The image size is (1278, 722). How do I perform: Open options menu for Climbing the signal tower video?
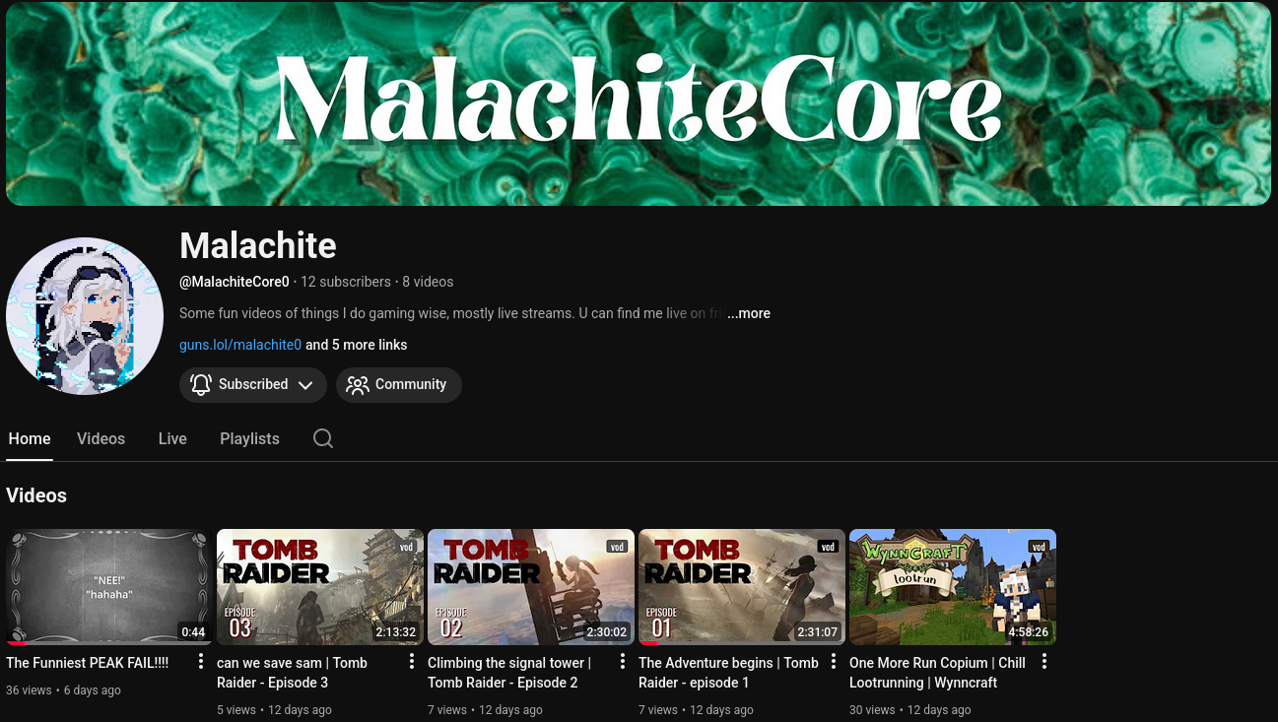622,662
